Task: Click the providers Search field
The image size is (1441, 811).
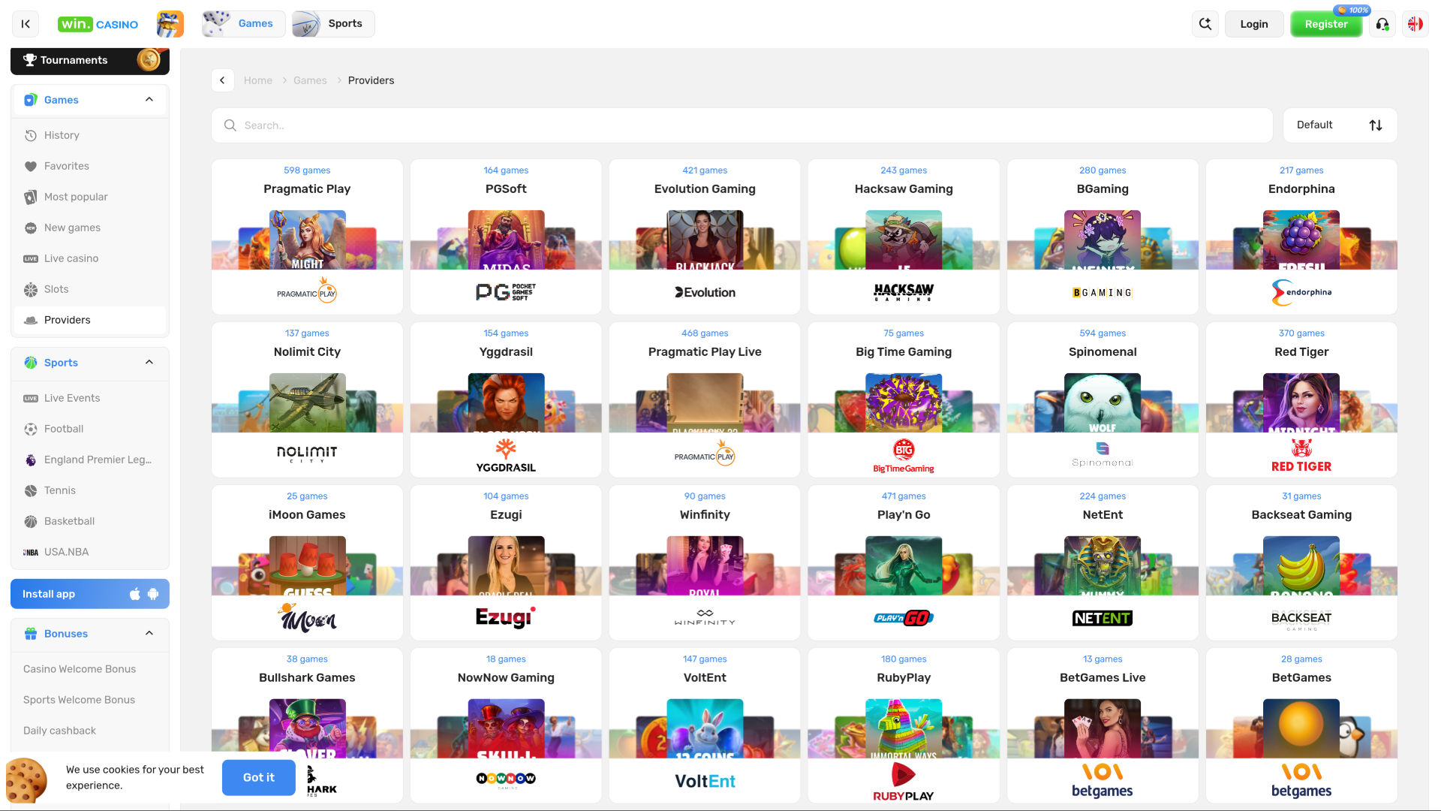Action: coord(742,125)
